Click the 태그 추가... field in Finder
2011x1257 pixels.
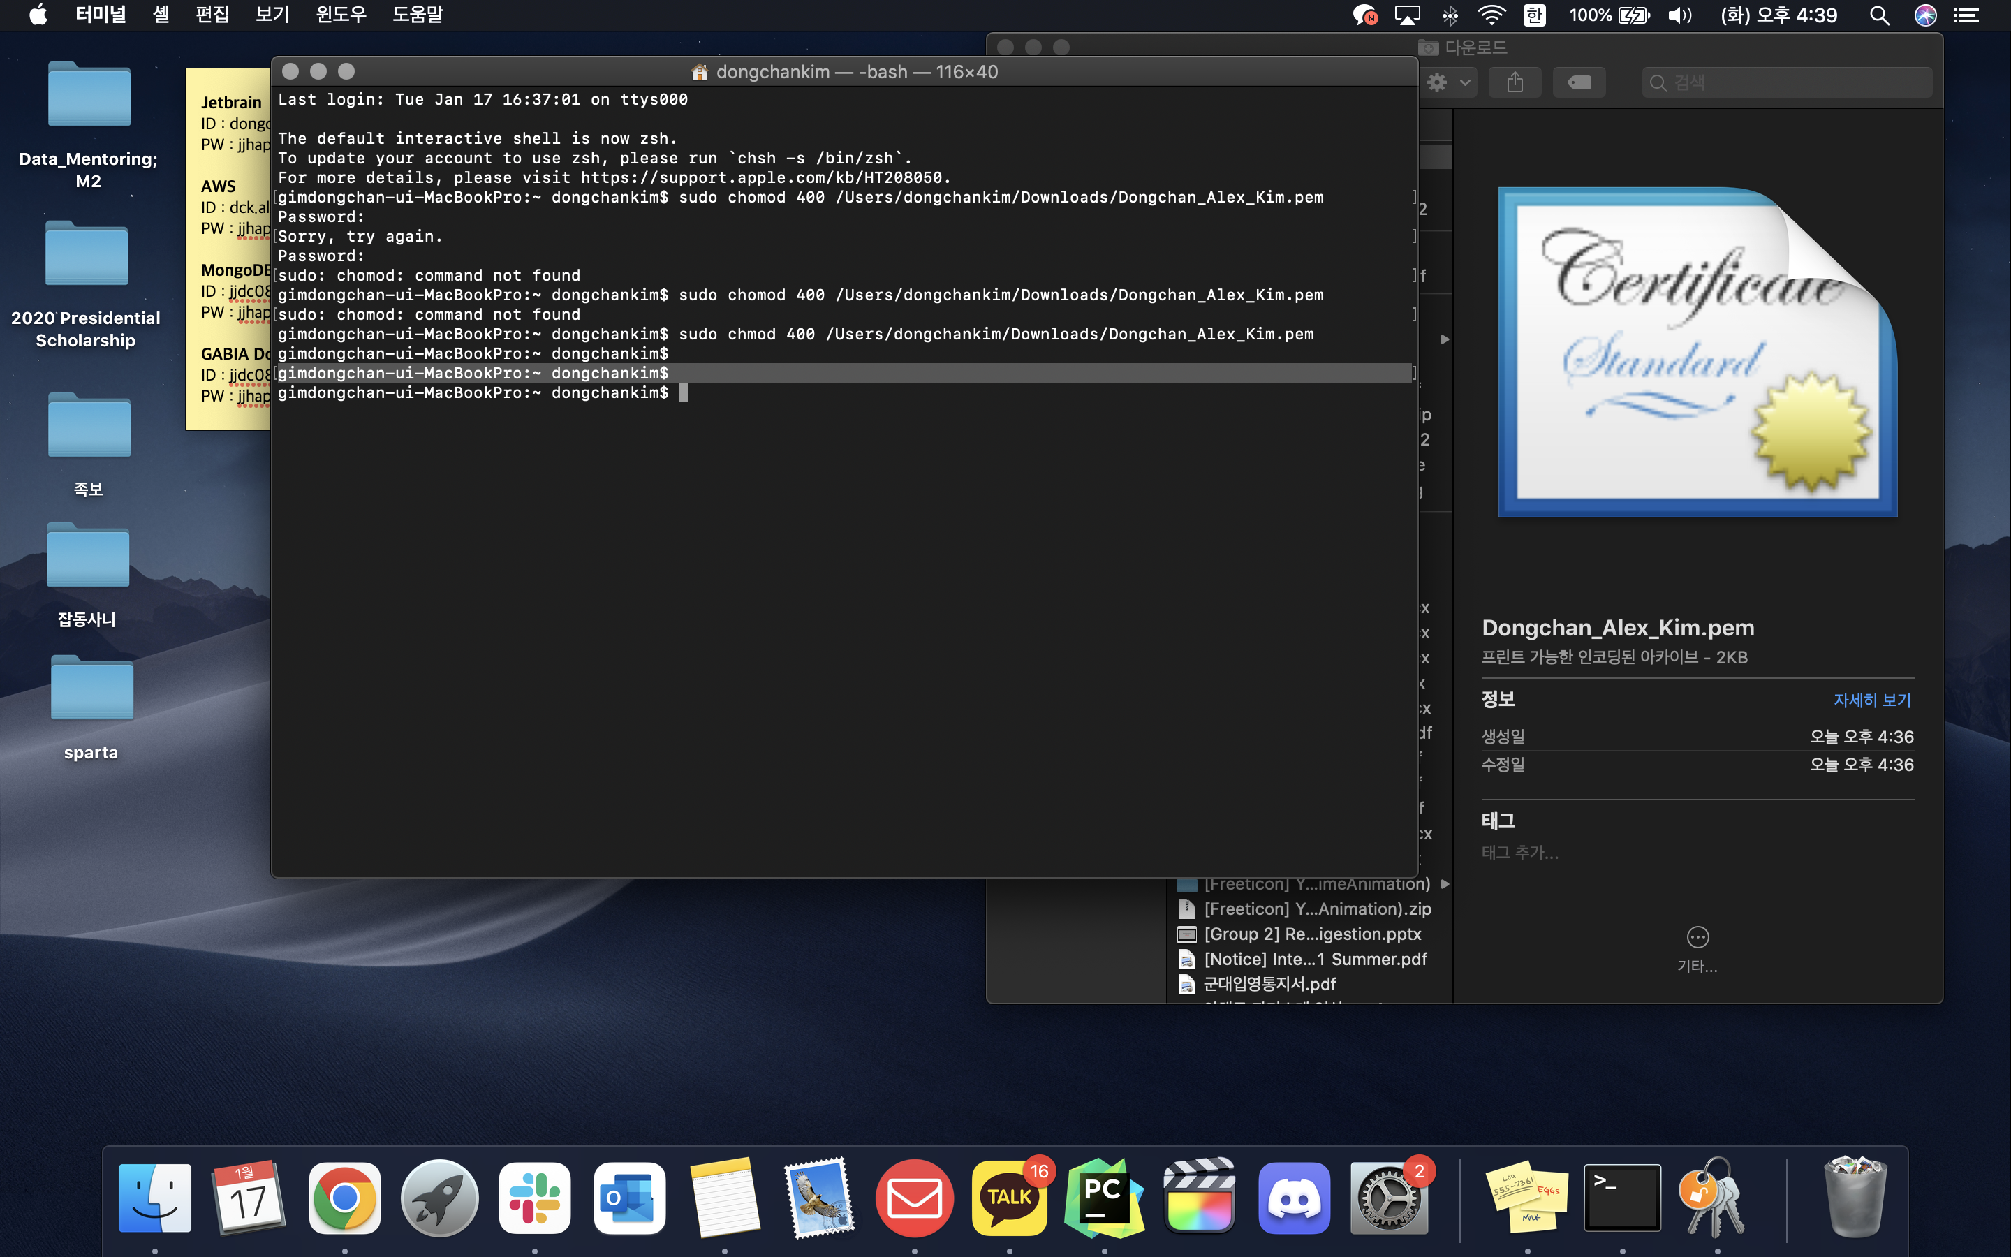click(x=1520, y=852)
